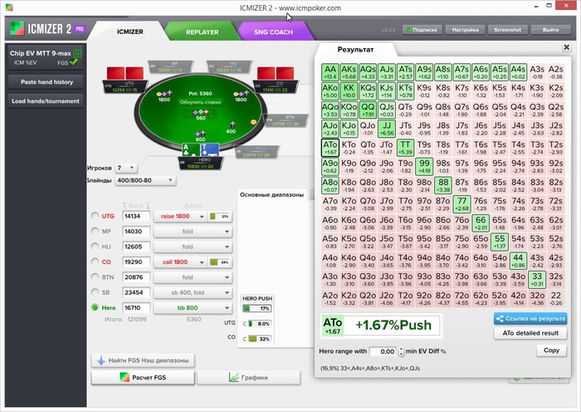The width and height of the screenshot is (581, 412).
Task: Open the HIJ fold action dropdown
Action: 193,247
